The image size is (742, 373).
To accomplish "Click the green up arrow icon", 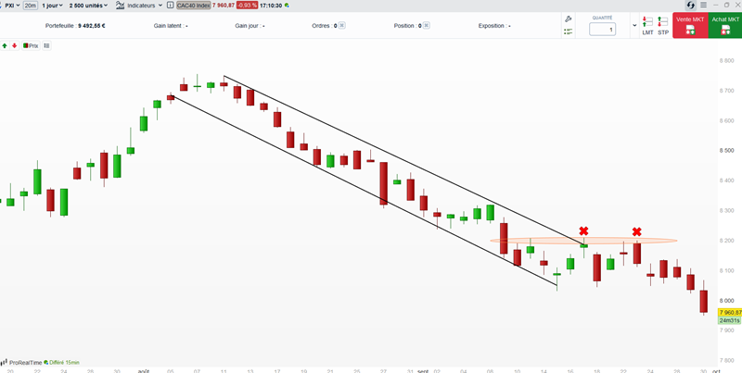I will coord(5,45).
